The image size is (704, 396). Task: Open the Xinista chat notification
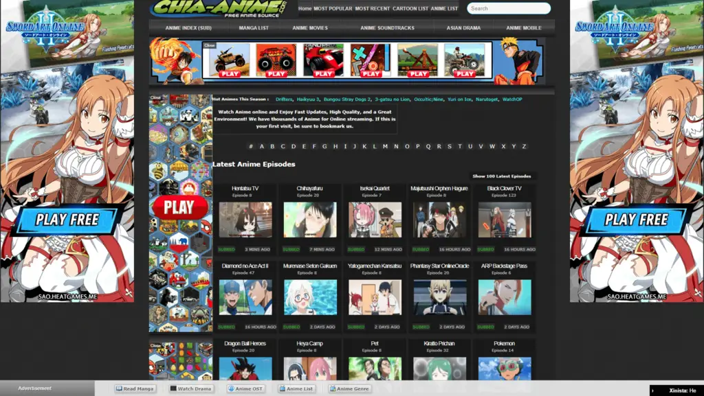[676, 391]
